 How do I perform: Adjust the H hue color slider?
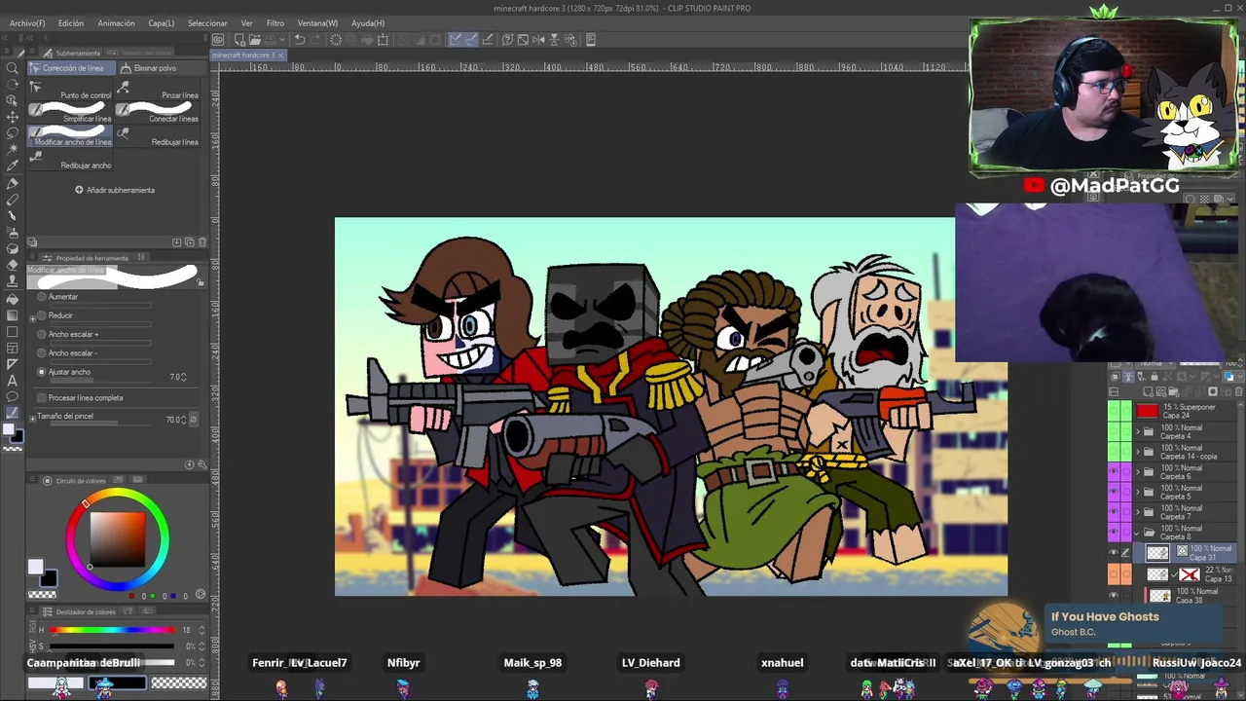click(x=112, y=630)
